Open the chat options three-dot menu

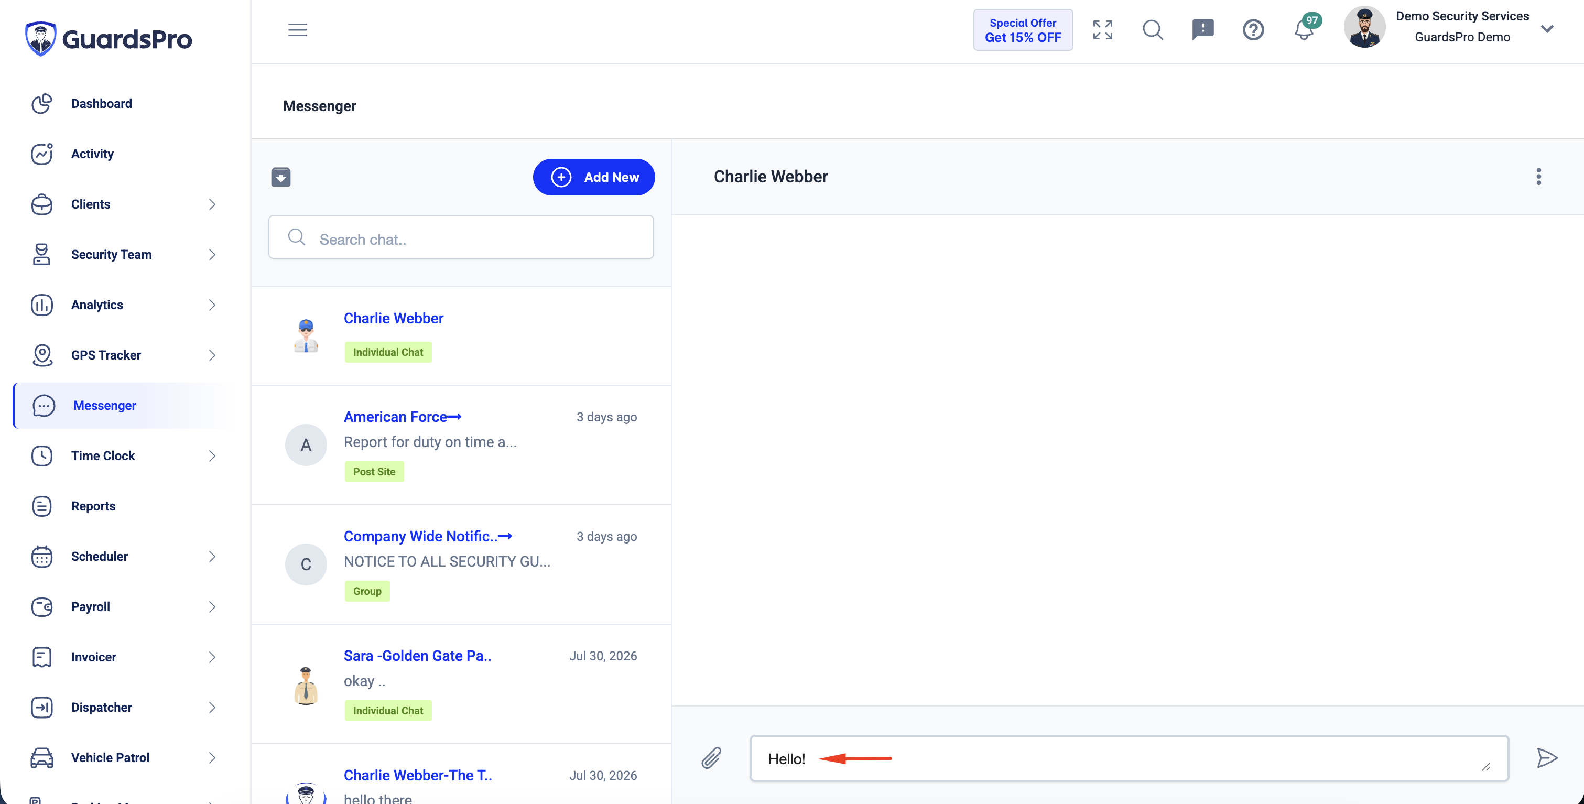(x=1538, y=177)
